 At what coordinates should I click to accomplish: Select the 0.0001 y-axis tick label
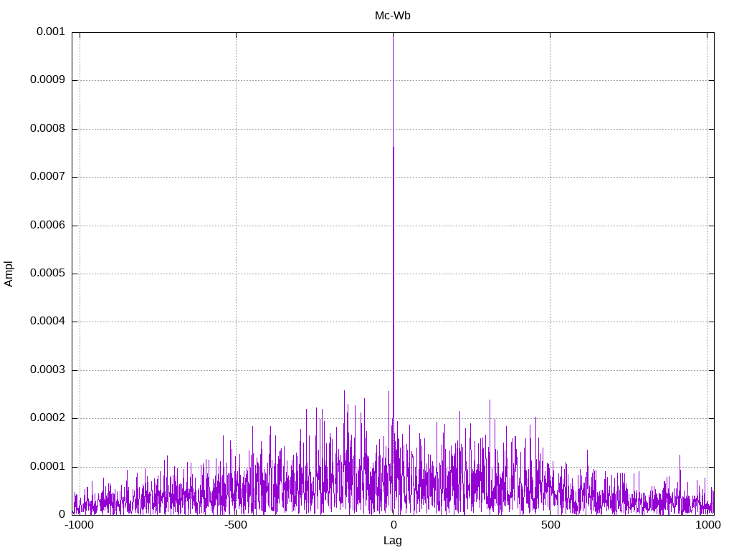(x=47, y=467)
